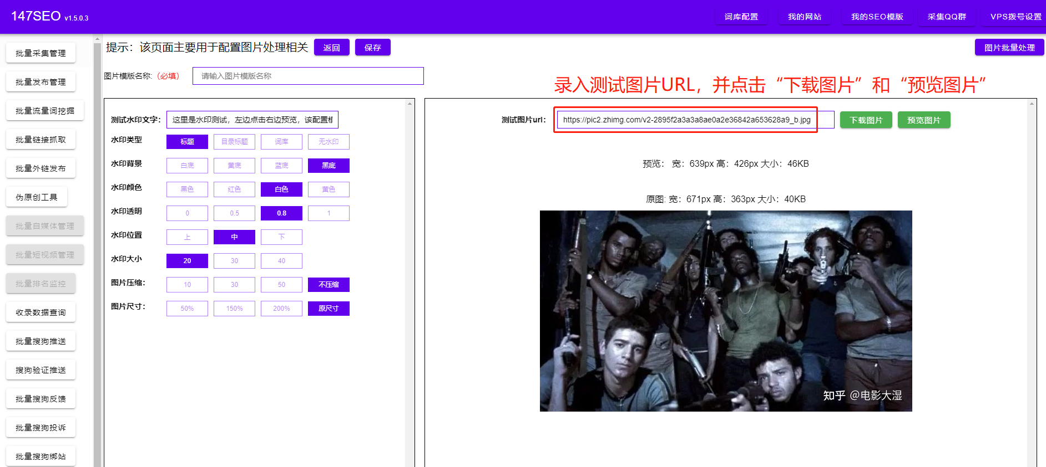
Task: Open 收录数据查询 in sidebar
Action: point(41,312)
